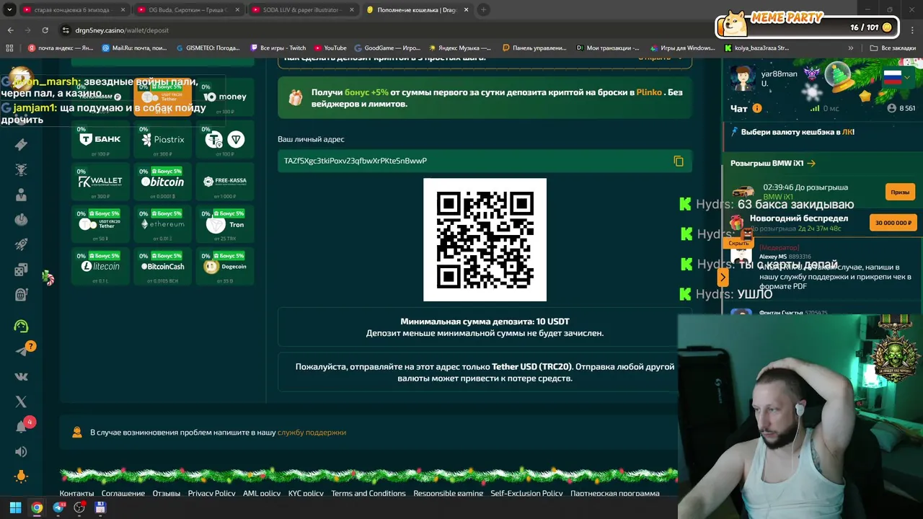Open yar88man user profile avatar
Viewport: 923px width, 519px height.
point(743,77)
